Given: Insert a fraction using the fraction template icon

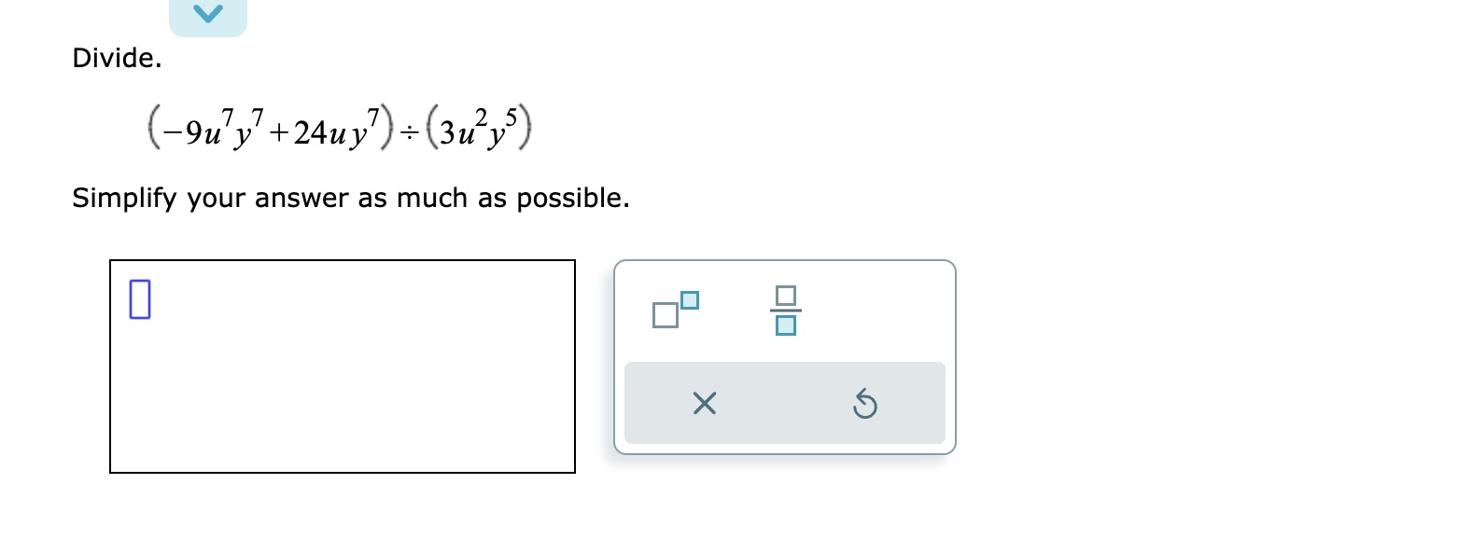Looking at the screenshot, I should tap(787, 311).
